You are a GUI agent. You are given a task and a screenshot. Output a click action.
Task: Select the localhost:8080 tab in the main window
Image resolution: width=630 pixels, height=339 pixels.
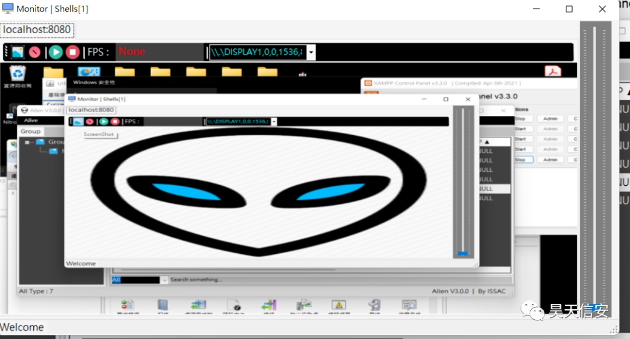coord(37,30)
